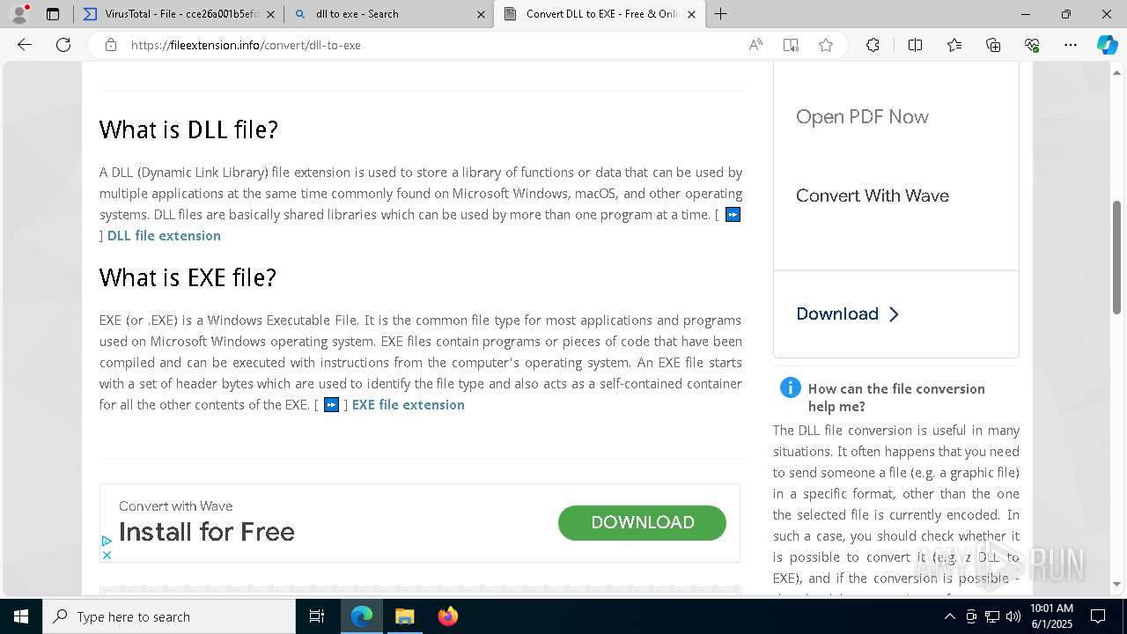Open the EXE file extension link
This screenshot has height=634, width=1127.
(408, 405)
